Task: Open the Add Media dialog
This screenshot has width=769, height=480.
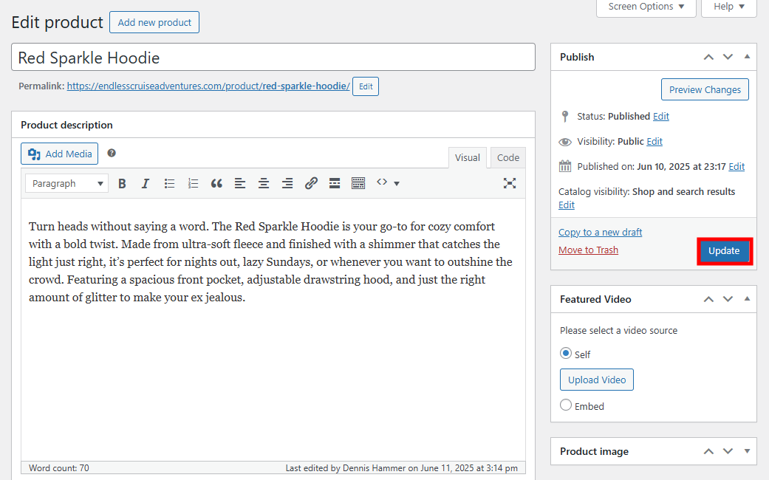Action: pyautogui.click(x=59, y=153)
